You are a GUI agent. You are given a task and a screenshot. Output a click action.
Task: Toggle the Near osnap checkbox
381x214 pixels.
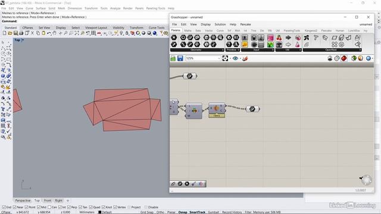click(x=14, y=207)
